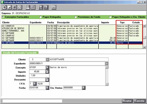The height and width of the screenshot is (104, 147).
Task: Open the I.V.A. type lookup arrow
Action: [x=35, y=84]
